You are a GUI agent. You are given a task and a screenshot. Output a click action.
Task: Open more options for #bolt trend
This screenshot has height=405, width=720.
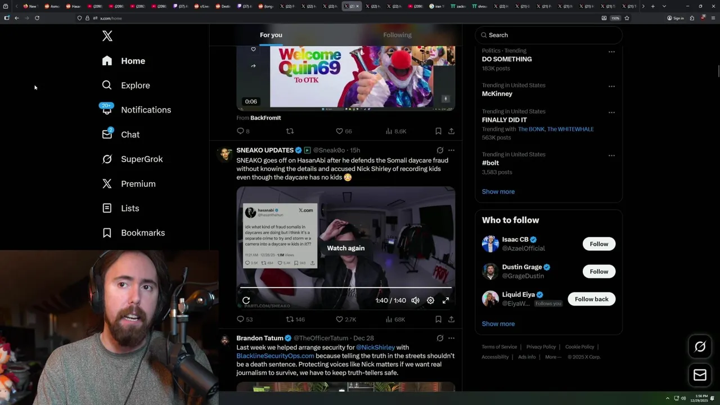(611, 156)
